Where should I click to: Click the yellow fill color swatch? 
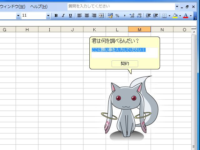pos(175,16)
